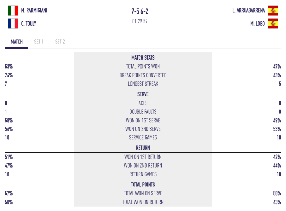286x211 pixels.
Task: Open M. Parmigiani player name
Action: coord(34,11)
